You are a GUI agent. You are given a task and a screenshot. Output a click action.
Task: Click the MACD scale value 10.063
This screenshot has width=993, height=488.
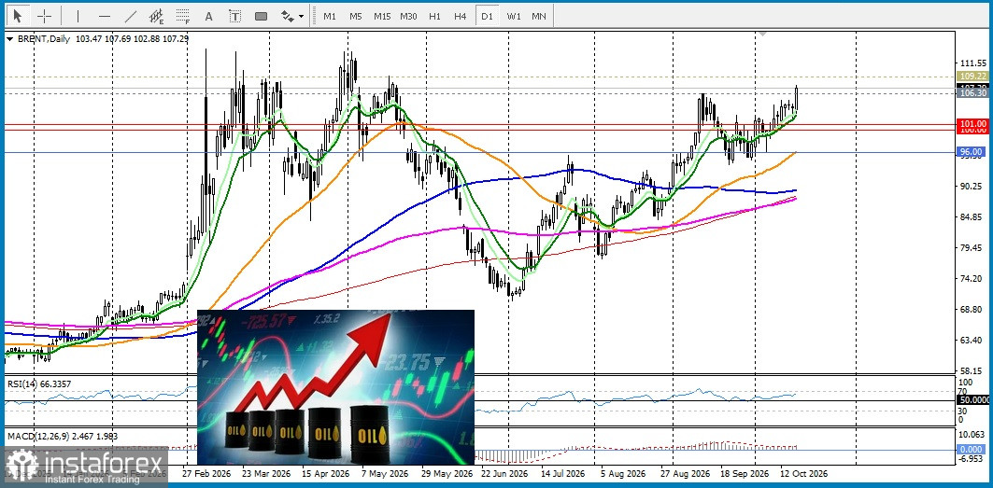pos(973,434)
